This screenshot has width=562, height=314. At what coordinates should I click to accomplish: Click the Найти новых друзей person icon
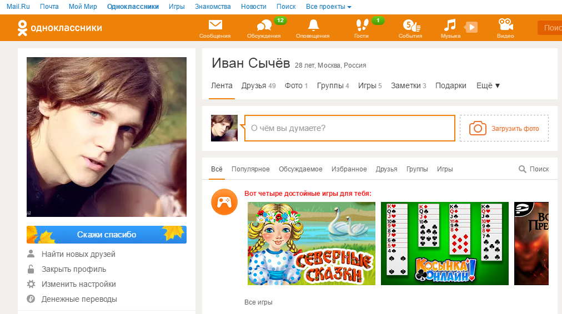(31, 254)
